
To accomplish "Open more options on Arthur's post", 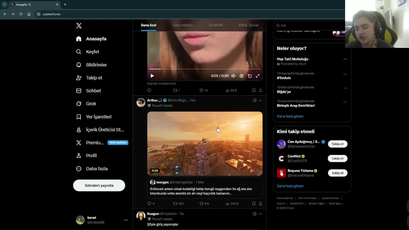I will [x=260, y=100].
